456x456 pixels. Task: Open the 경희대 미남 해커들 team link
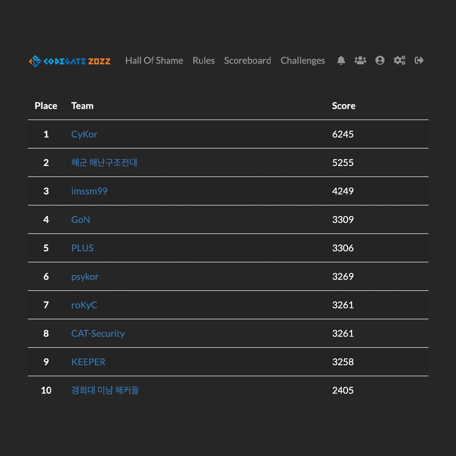click(105, 390)
